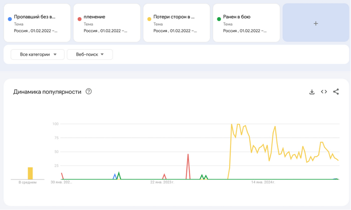Open the embed code icon
This screenshot has width=351, height=210.
(324, 92)
